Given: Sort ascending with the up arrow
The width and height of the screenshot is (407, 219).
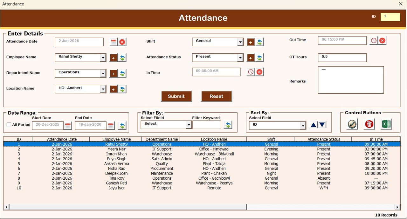Looking at the screenshot, I should pyautogui.click(x=314, y=125).
